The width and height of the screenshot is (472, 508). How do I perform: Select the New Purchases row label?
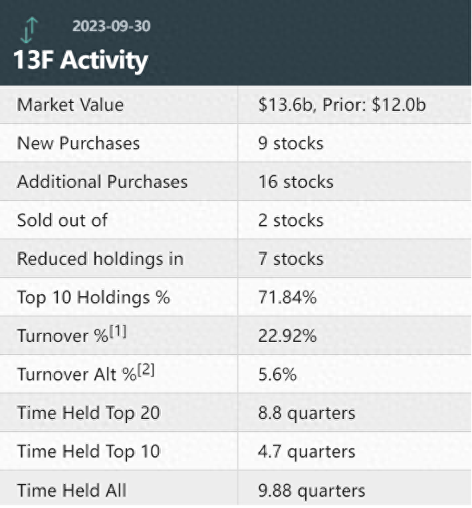(78, 143)
